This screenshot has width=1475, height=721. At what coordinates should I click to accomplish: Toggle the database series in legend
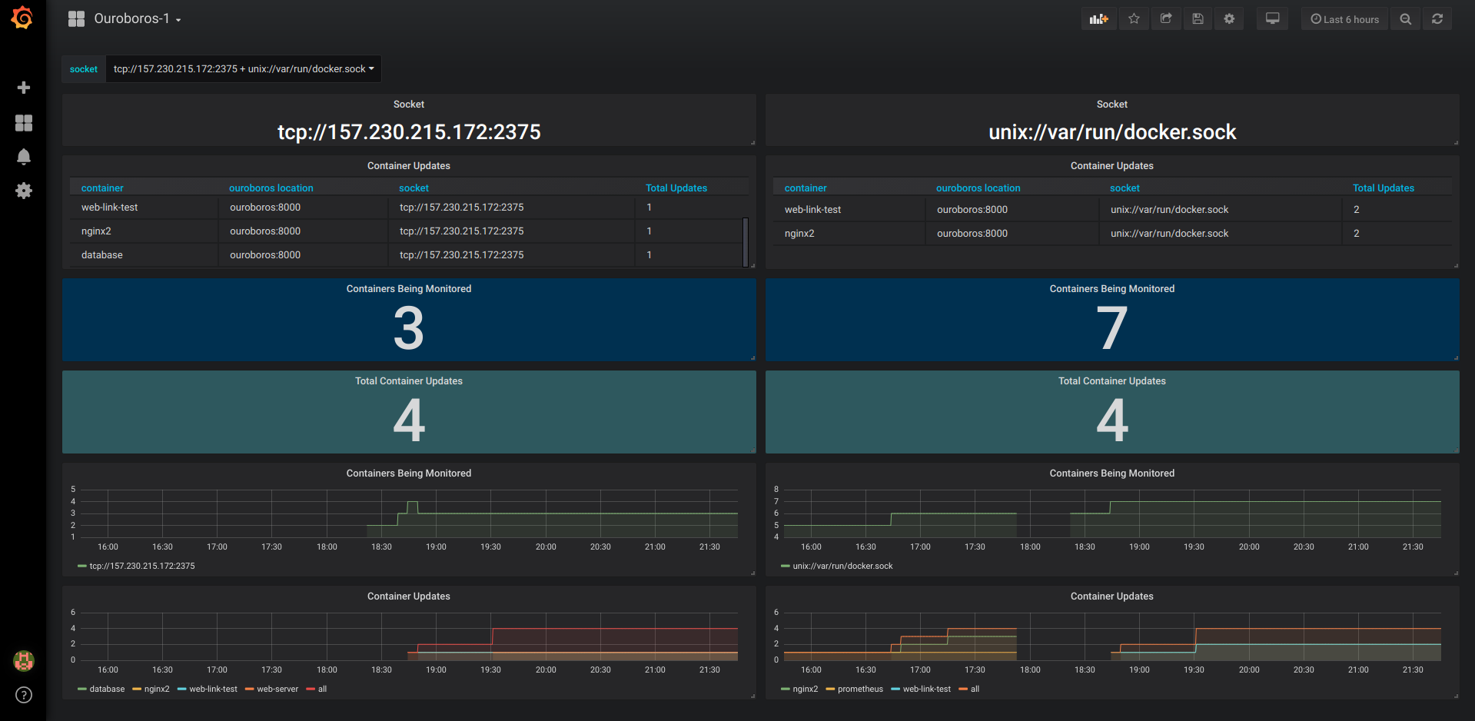click(x=106, y=689)
